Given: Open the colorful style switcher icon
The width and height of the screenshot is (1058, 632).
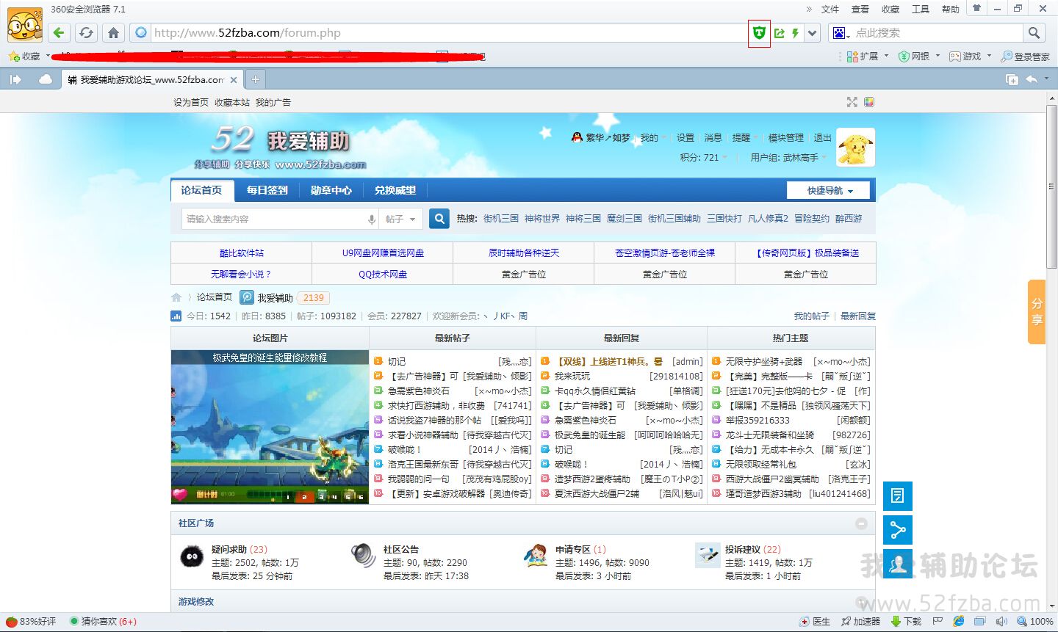Looking at the screenshot, I should 869,102.
